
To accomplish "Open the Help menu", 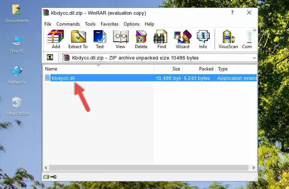I will tap(149, 24).
